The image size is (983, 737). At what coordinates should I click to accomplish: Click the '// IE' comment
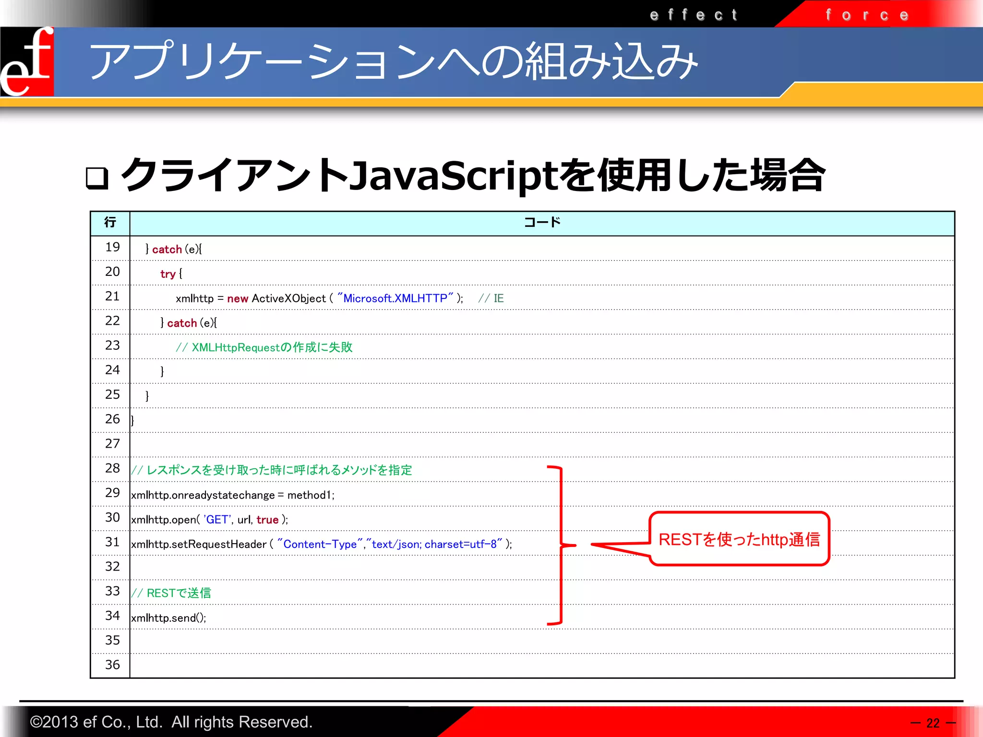491,298
